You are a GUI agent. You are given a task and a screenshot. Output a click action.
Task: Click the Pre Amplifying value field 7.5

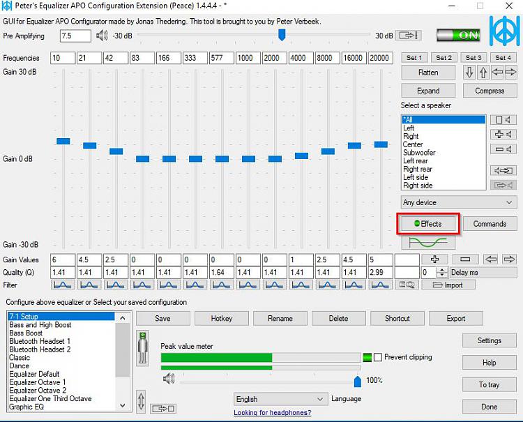(75, 36)
